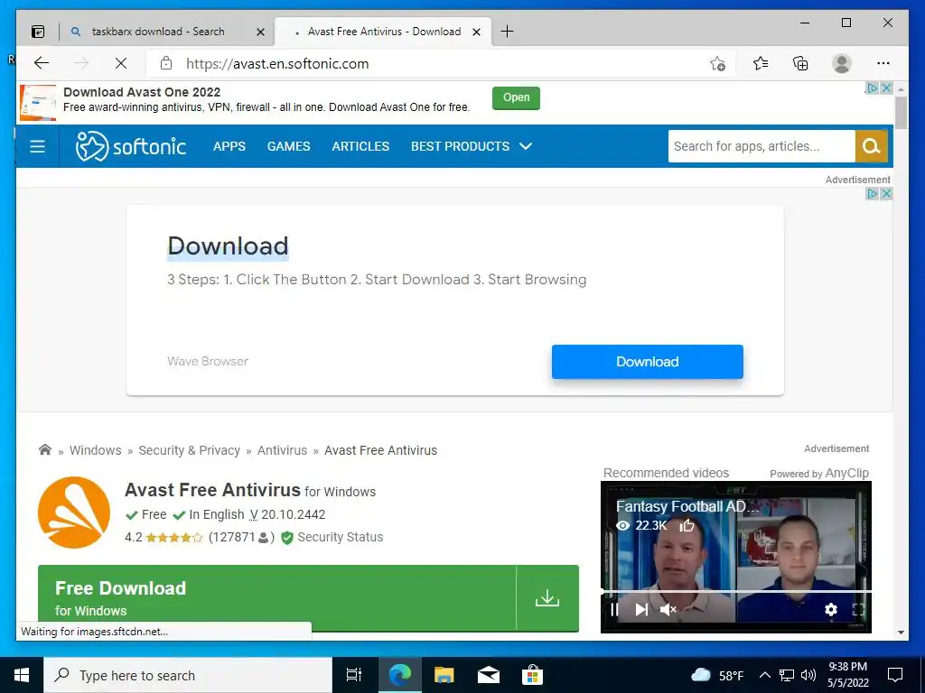Open Edge Settings and more menu

(x=883, y=63)
